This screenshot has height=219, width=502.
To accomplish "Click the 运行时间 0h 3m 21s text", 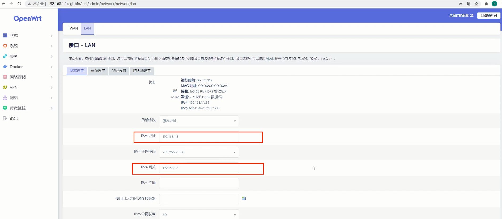I will (196, 80).
